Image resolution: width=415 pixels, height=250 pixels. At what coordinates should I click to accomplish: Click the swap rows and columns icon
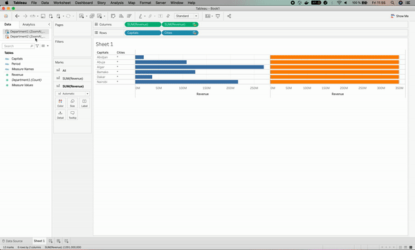(x=113, y=16)
